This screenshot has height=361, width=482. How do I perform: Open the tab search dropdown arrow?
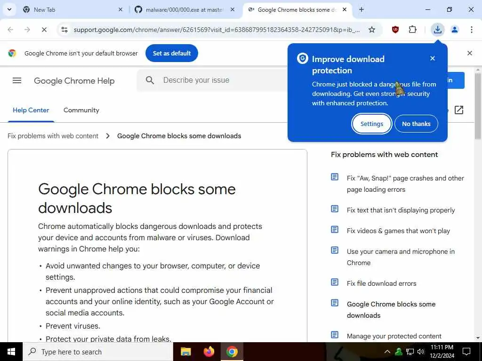pyautogui.click(x=9, y=9)
